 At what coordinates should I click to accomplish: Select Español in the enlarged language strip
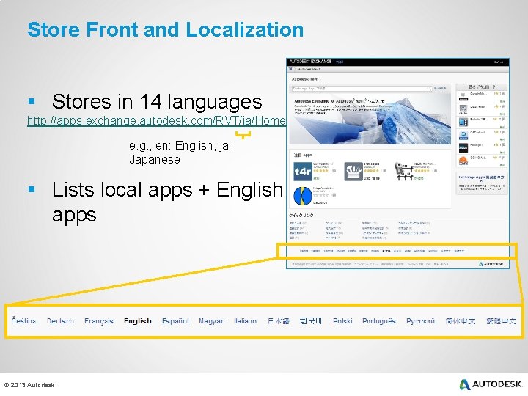(175, 321)
